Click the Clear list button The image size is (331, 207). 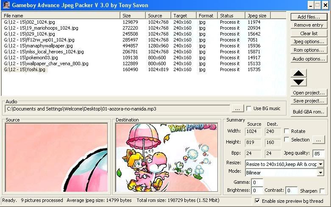point(309,33)
